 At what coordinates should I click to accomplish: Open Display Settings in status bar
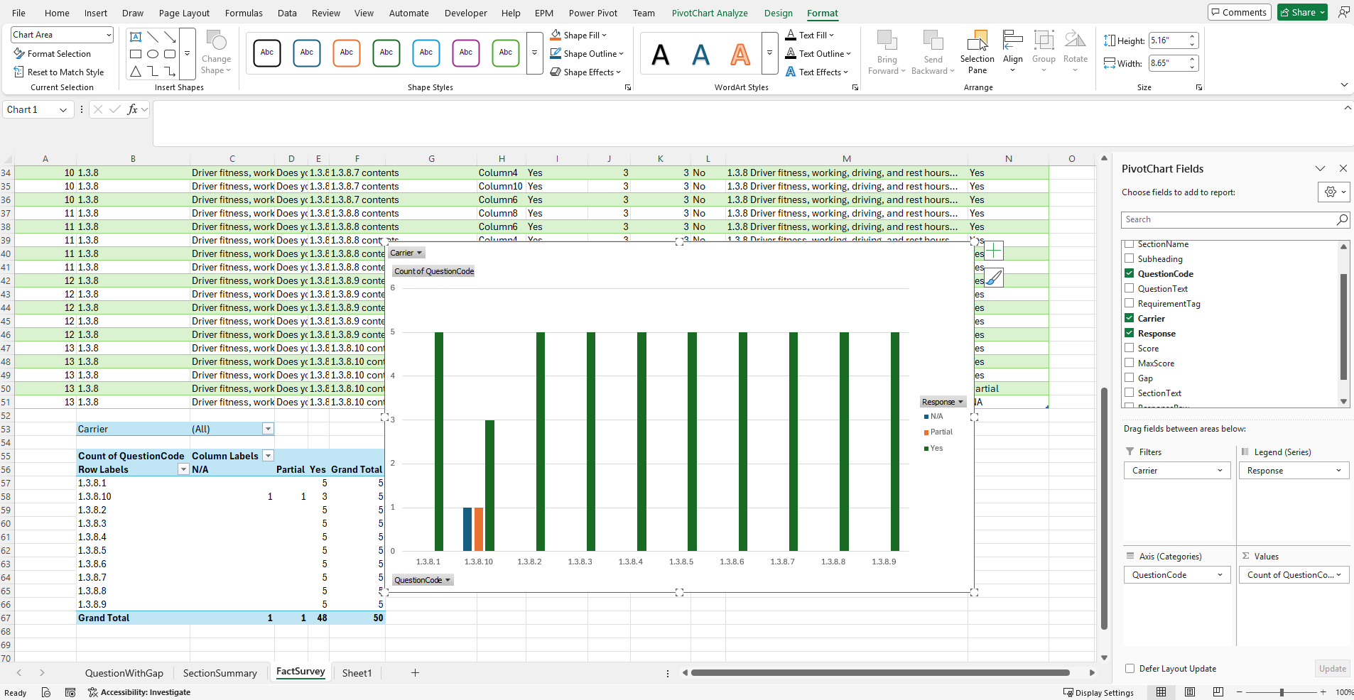click(1098, 692)
